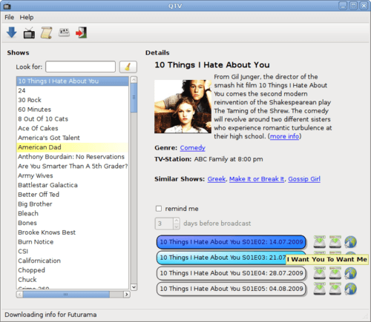Screen dimensions: 371x322
Task: Click second download icon beside S01E04 episode
Action: pyautogui.click(x=335, y=273)
